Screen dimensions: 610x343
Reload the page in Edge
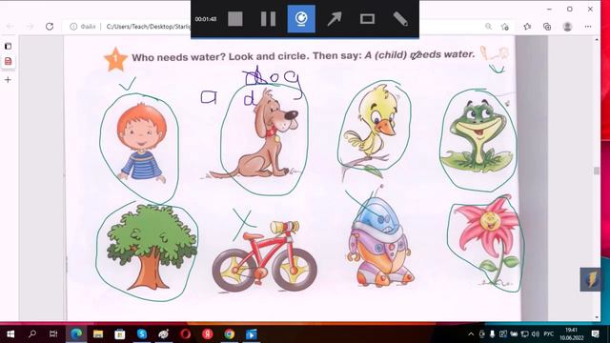(x=50, y=27)
